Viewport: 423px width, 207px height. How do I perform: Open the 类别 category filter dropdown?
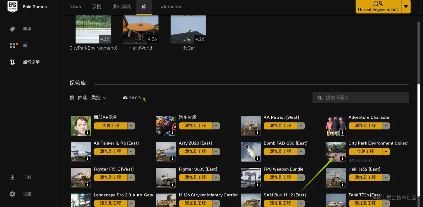(x=98, y=98)
